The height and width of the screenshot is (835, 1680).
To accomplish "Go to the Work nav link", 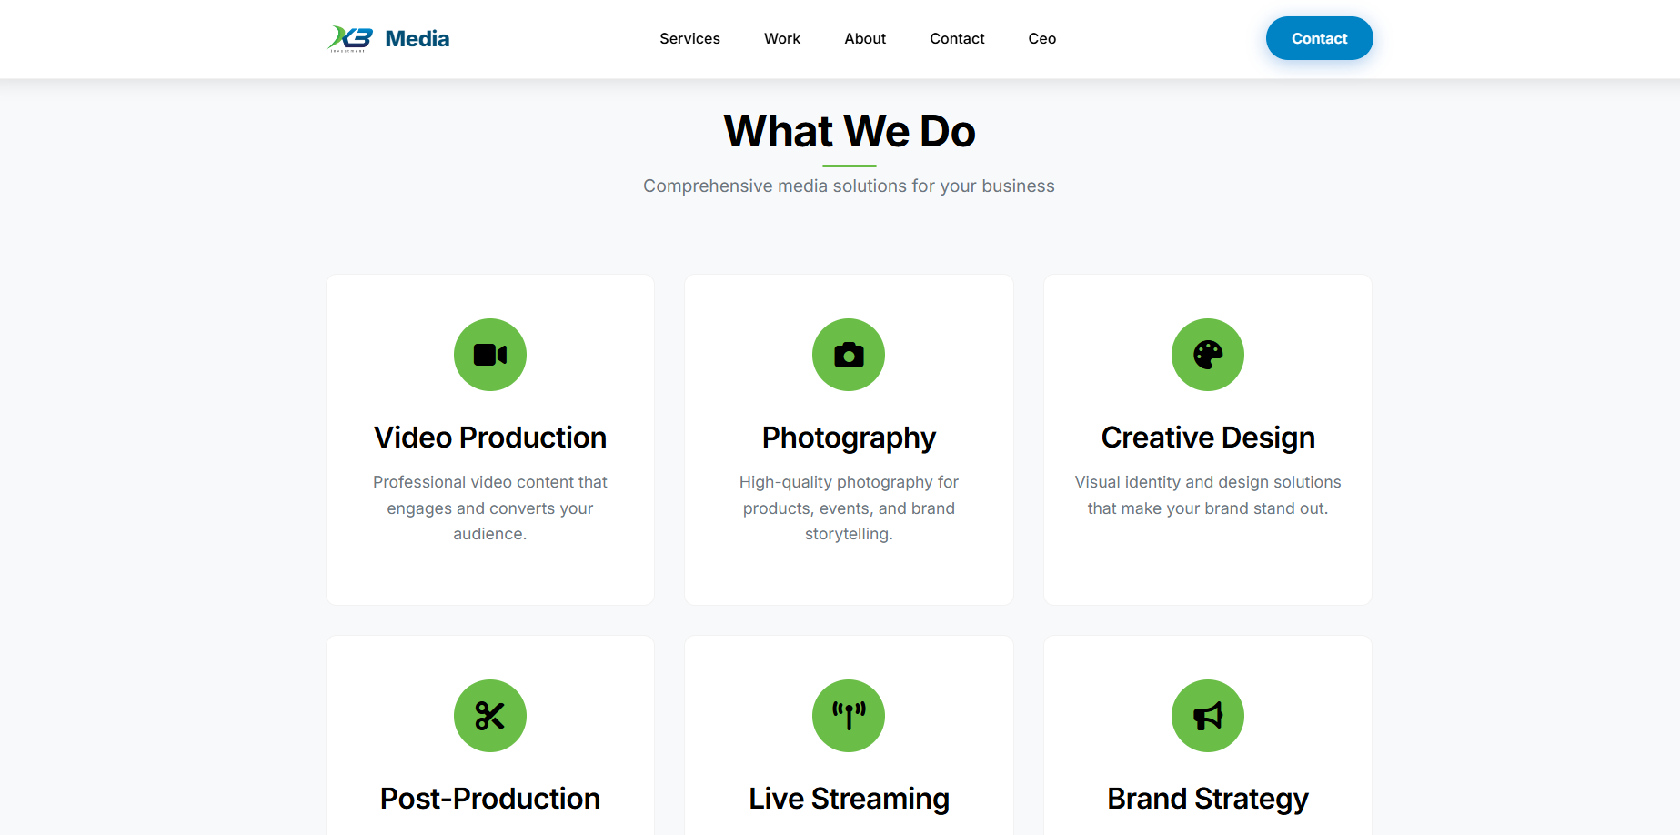I will [x=782, y=38].
